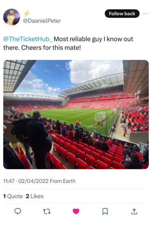
Task: Open the @TheTicketHub_ mention link
Action: click(28, 39)
